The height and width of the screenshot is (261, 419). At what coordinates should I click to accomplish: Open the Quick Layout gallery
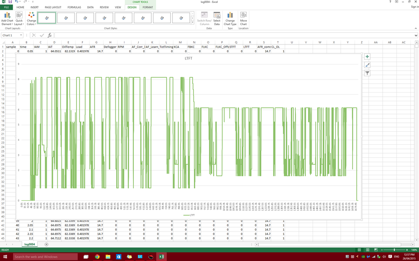coord(19,18)
